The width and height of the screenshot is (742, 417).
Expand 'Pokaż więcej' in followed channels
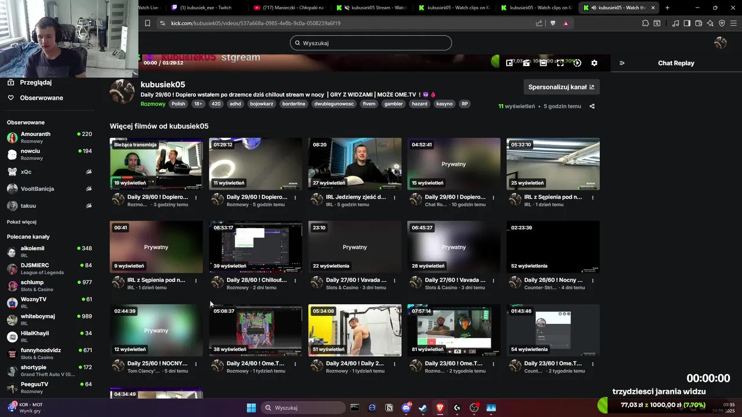pos(21,222)
